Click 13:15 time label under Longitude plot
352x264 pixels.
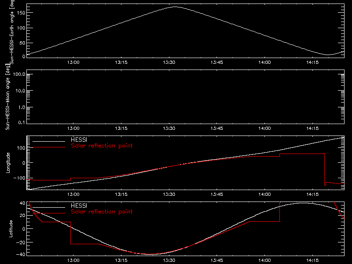(x=121, y=194)
